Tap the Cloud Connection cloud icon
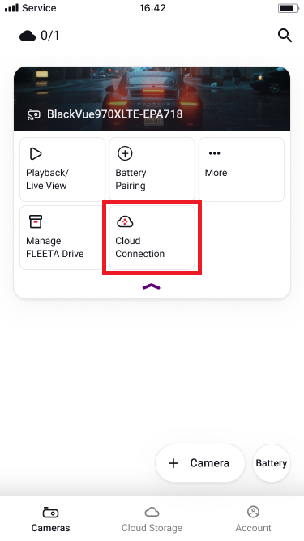 tap(125, 221)
